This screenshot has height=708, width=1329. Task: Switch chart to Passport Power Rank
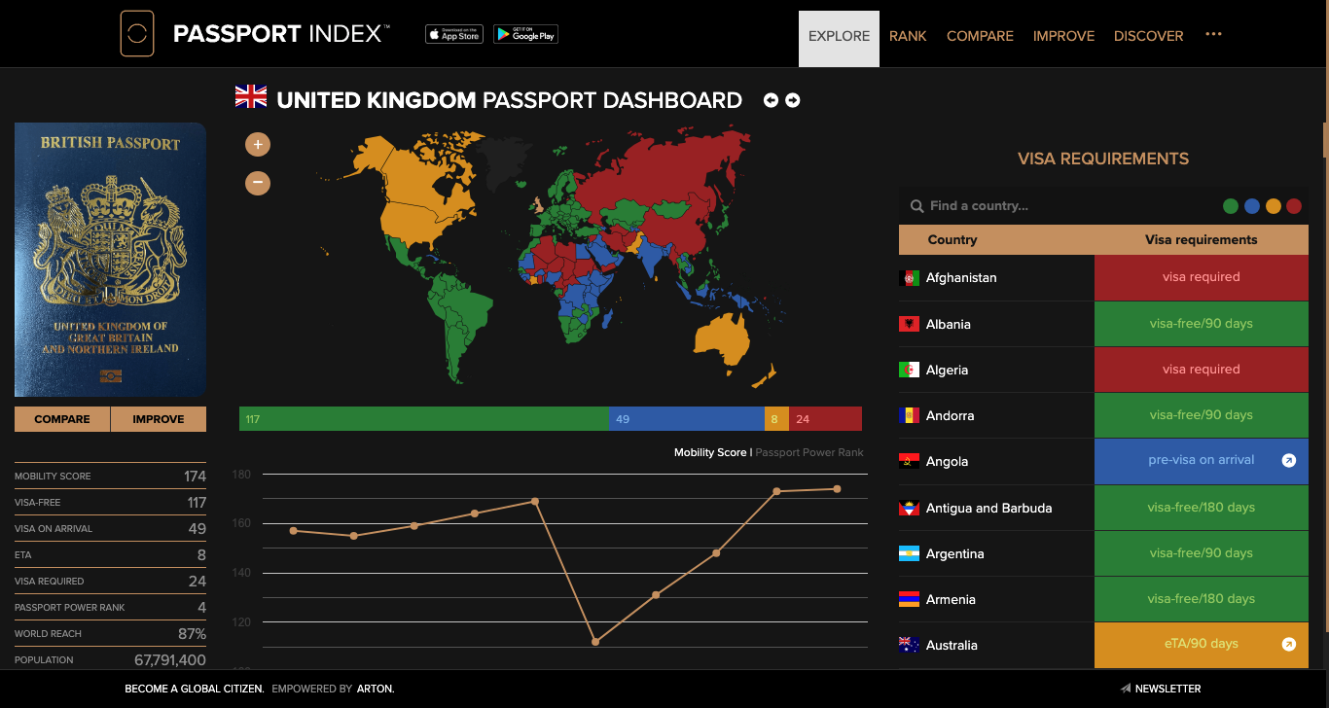(x=809, y=452)
